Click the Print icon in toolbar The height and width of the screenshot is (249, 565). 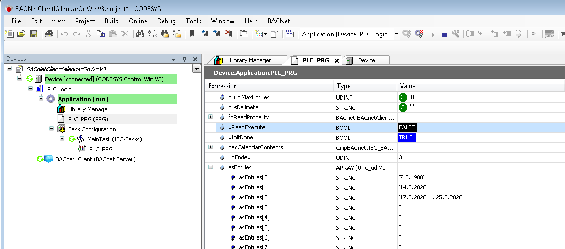pyautogui.click(x=49, y=34)
